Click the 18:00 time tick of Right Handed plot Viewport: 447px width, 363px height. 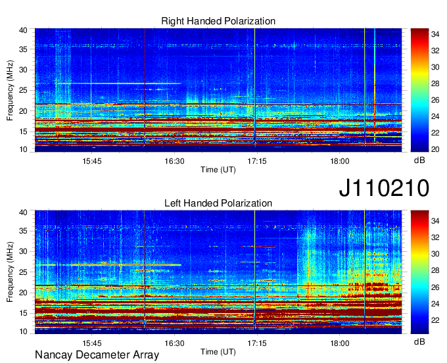[x=340, y=161]
